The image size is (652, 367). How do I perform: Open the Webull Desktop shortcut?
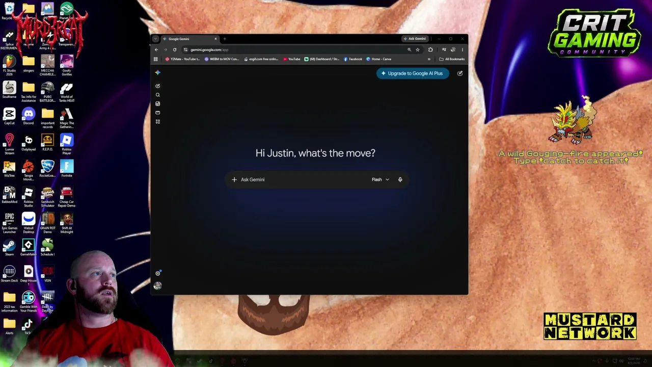click(x=29, y=223)
